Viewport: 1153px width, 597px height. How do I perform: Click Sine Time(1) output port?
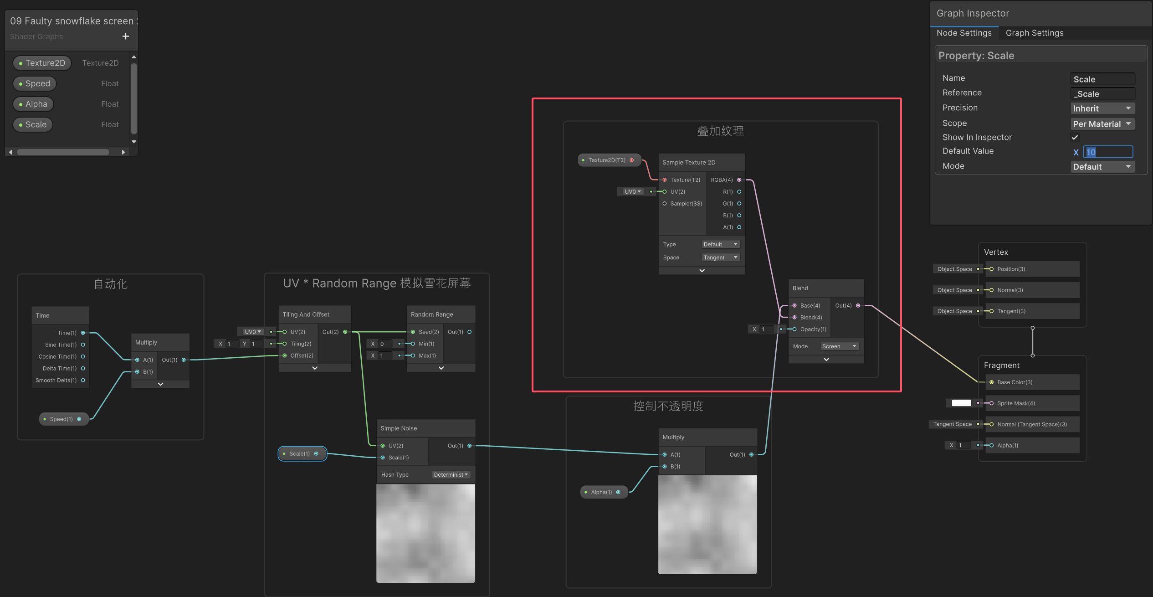pos(83,345)
